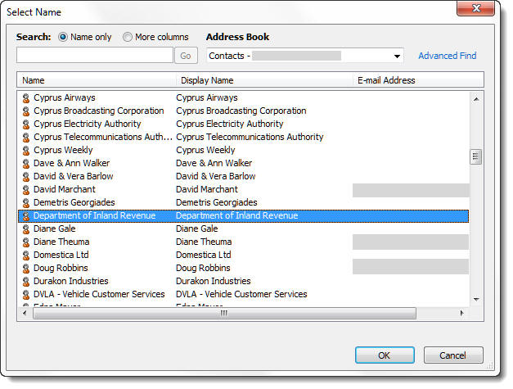The image size is (513, 389).
Task: Click Cyprus Telecommunications Authority display name
Action: pos(250,137)
